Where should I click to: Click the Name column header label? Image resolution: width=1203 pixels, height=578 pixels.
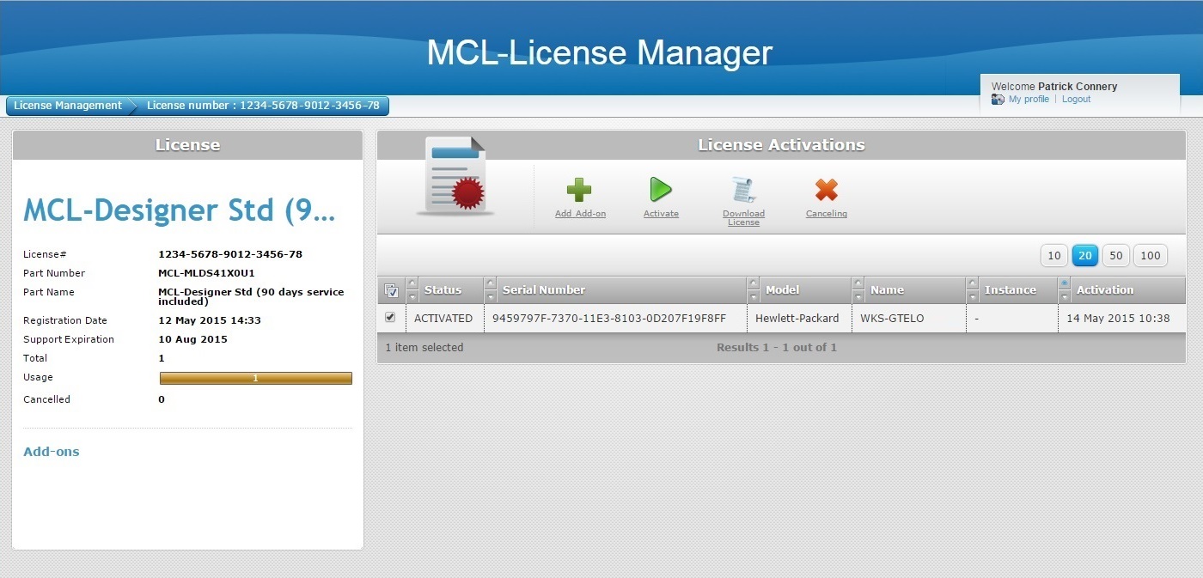pyautogui.click(x=887, y=290)
